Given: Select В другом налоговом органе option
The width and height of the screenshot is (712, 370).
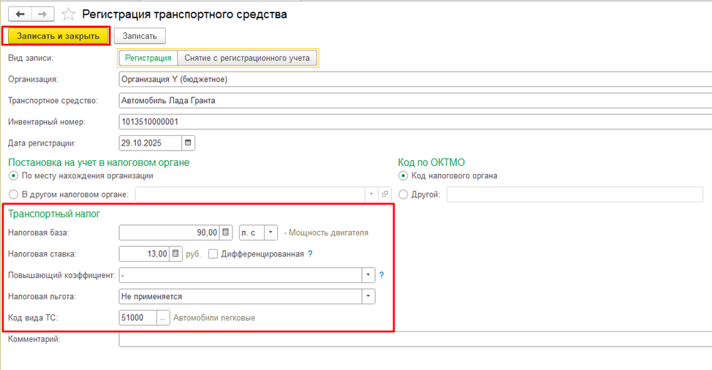Looking at the screenshot, I should pos(14,195).
